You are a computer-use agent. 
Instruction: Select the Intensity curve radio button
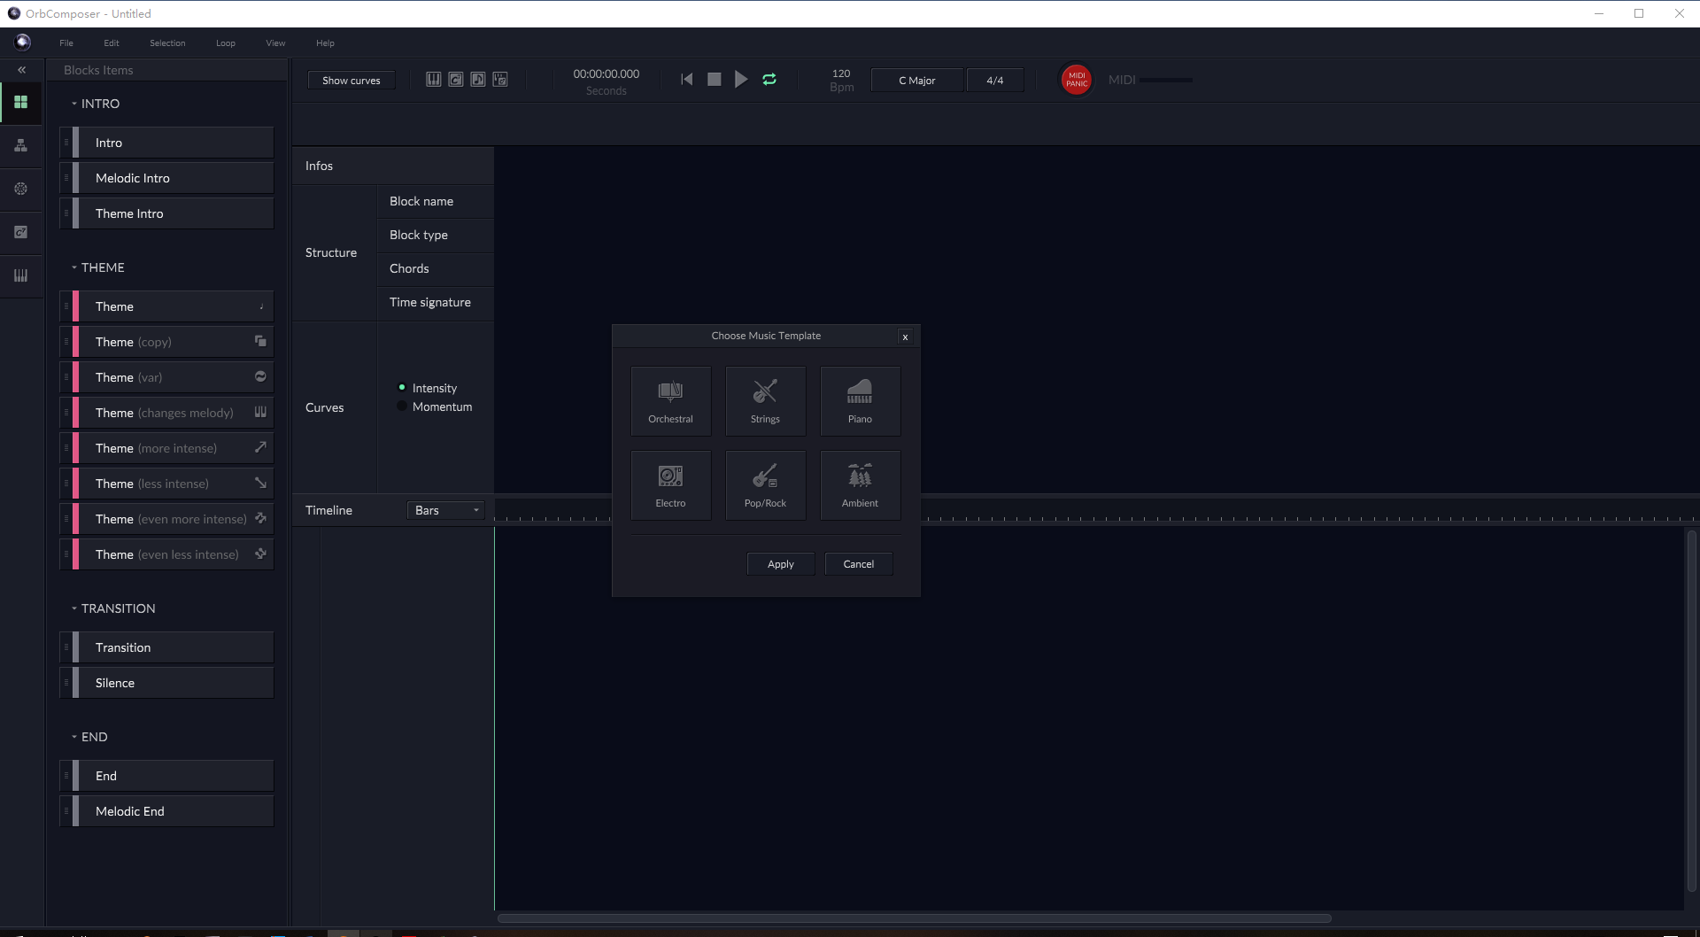coord(402,388)
